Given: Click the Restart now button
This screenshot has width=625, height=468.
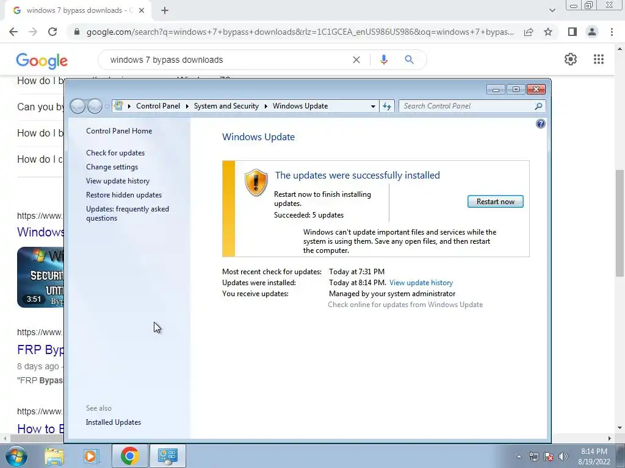Looking at the screenshot, I should [495, 201].
